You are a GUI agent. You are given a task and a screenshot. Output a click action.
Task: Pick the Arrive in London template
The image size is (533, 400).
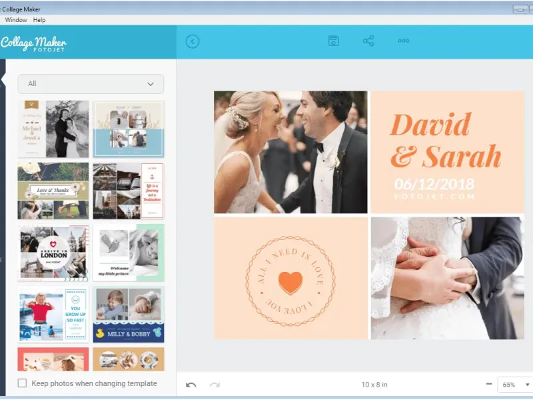(x=53, y=253)
